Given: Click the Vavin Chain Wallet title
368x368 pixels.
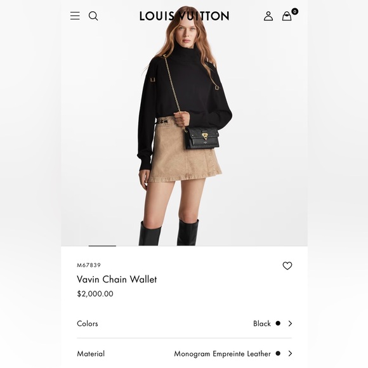Looking at the screenshot, I should [117, 279].
